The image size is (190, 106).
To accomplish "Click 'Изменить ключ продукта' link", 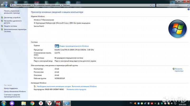I will coord(76,89).
